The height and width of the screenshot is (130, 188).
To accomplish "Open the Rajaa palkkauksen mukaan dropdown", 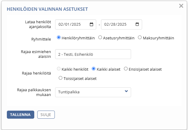I will tap(93, 92).
